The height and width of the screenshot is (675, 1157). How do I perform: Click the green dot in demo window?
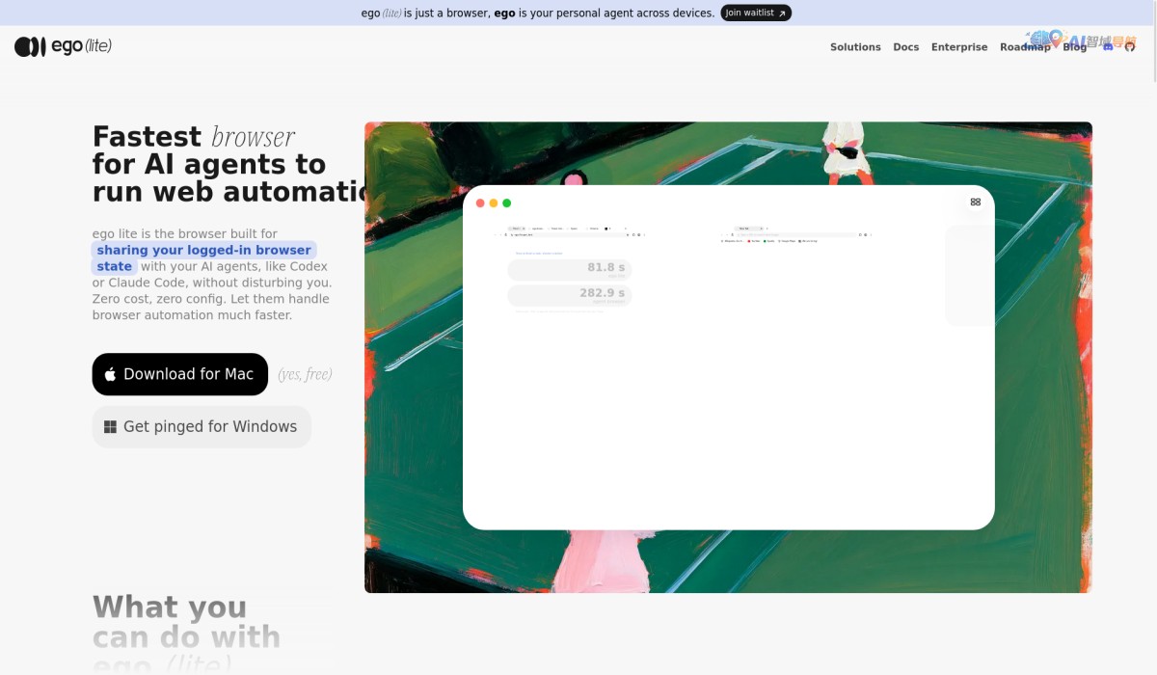(507, 203)
